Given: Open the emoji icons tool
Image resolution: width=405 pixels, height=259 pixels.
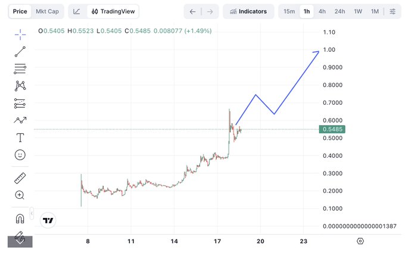Looking at the screenshot, I should click(x=20, y=155).
